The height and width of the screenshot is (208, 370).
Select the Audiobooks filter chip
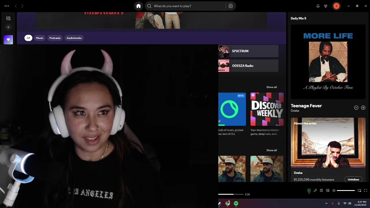(74, 38)
